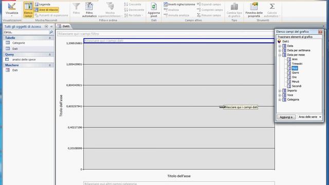Click the search magnifier icon
This screenshot has width=329, height=185.
tap(51, 32)
